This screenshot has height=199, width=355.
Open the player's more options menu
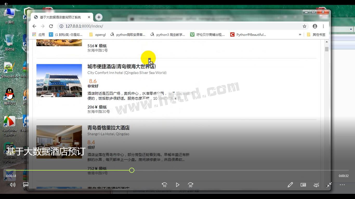(x=342, y=185)
